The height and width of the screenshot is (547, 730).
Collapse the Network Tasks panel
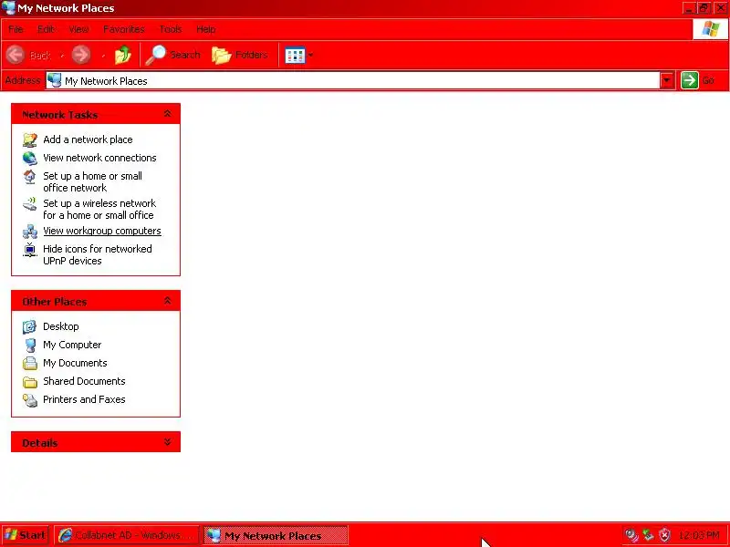[x=167, y=114]
